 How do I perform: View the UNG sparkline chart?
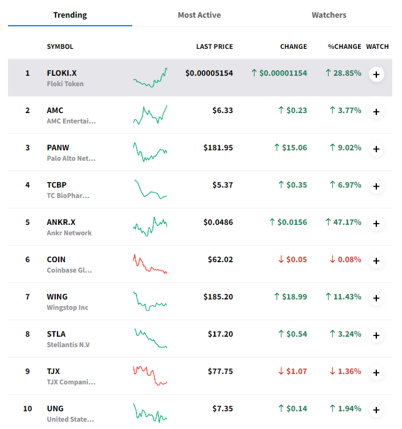150,413
